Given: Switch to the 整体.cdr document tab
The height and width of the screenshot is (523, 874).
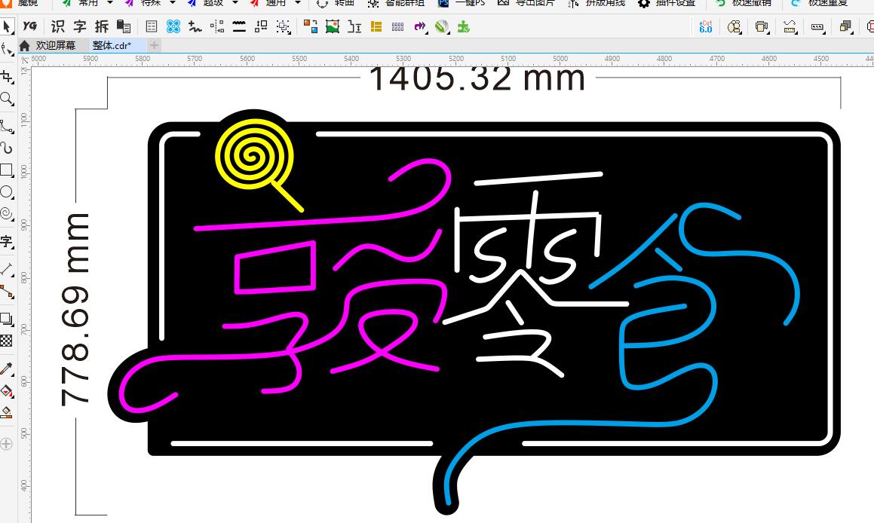Looking at the screenshot, I should tap(112, 46).
